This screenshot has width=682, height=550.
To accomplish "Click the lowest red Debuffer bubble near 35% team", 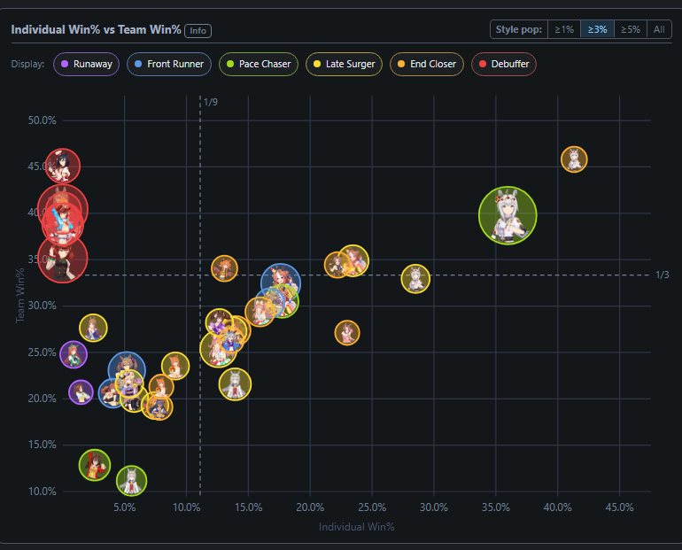I will [63, 260].
